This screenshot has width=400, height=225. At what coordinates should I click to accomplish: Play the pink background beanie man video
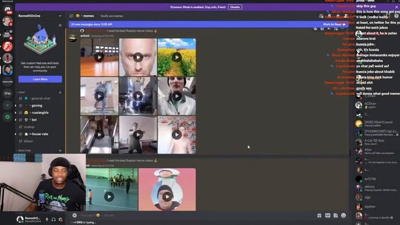[167, 197]
